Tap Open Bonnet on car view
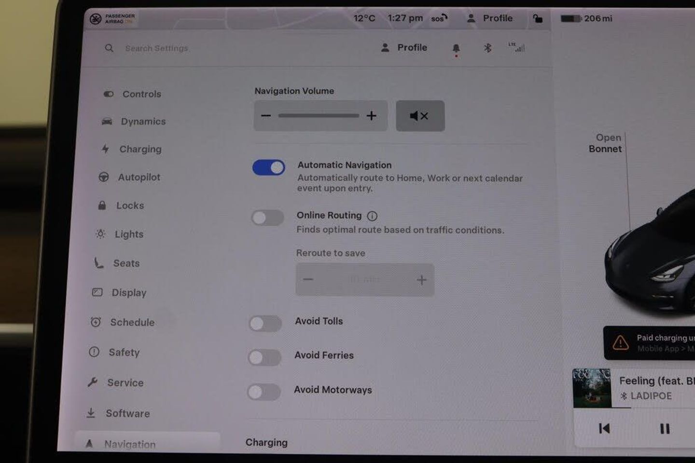Screen dimensions: 695x463 pyautogui.click(x=605, y=143)
